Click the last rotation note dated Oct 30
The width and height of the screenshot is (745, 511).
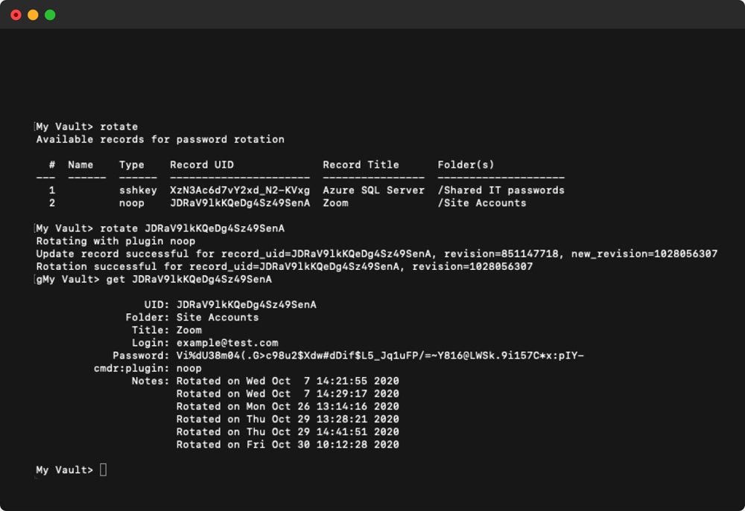(288, 445)
